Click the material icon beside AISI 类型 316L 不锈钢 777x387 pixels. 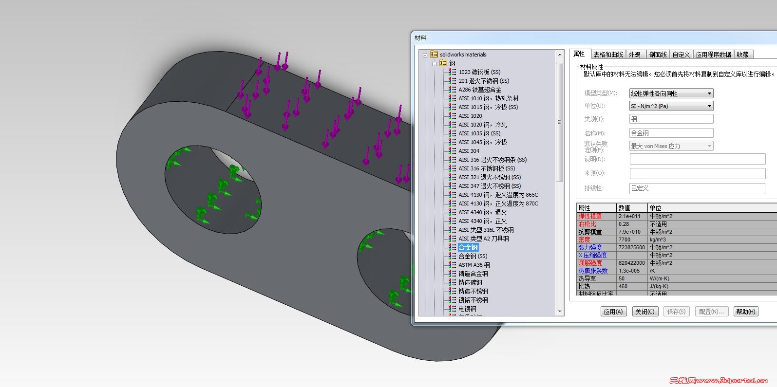pyautogui.click(x=453, y=230)
